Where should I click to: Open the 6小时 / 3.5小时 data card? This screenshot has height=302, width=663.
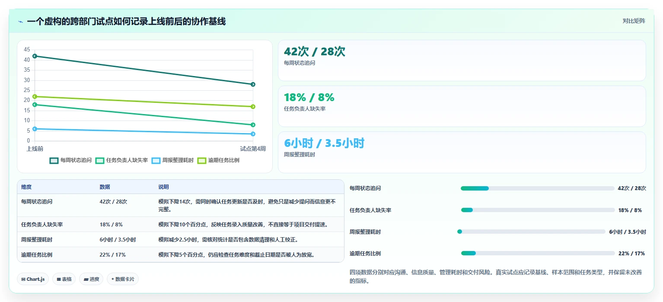462,152
